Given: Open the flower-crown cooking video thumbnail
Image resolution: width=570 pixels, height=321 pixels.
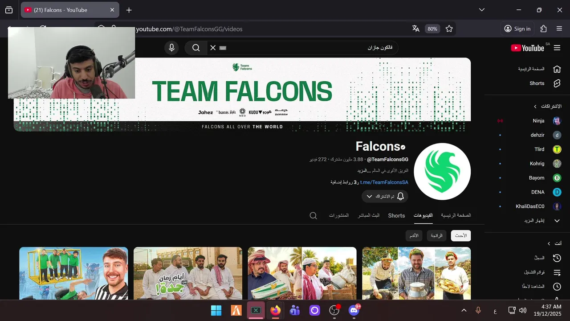Looking at the screenshot, I should coord(416,273).
